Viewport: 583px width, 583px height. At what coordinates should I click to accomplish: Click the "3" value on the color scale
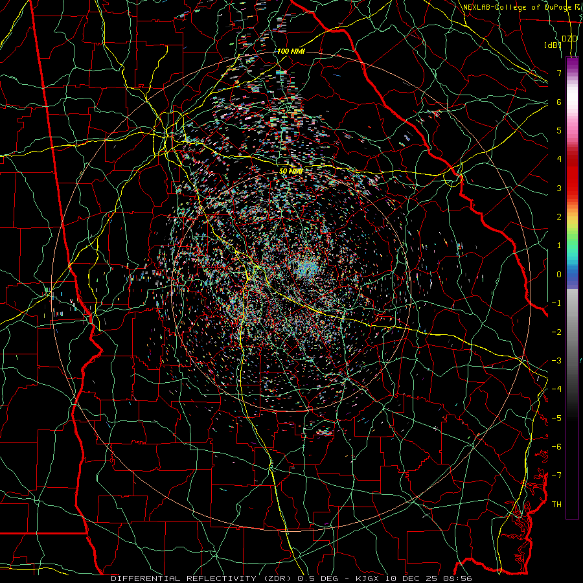[x=559, y=188]
